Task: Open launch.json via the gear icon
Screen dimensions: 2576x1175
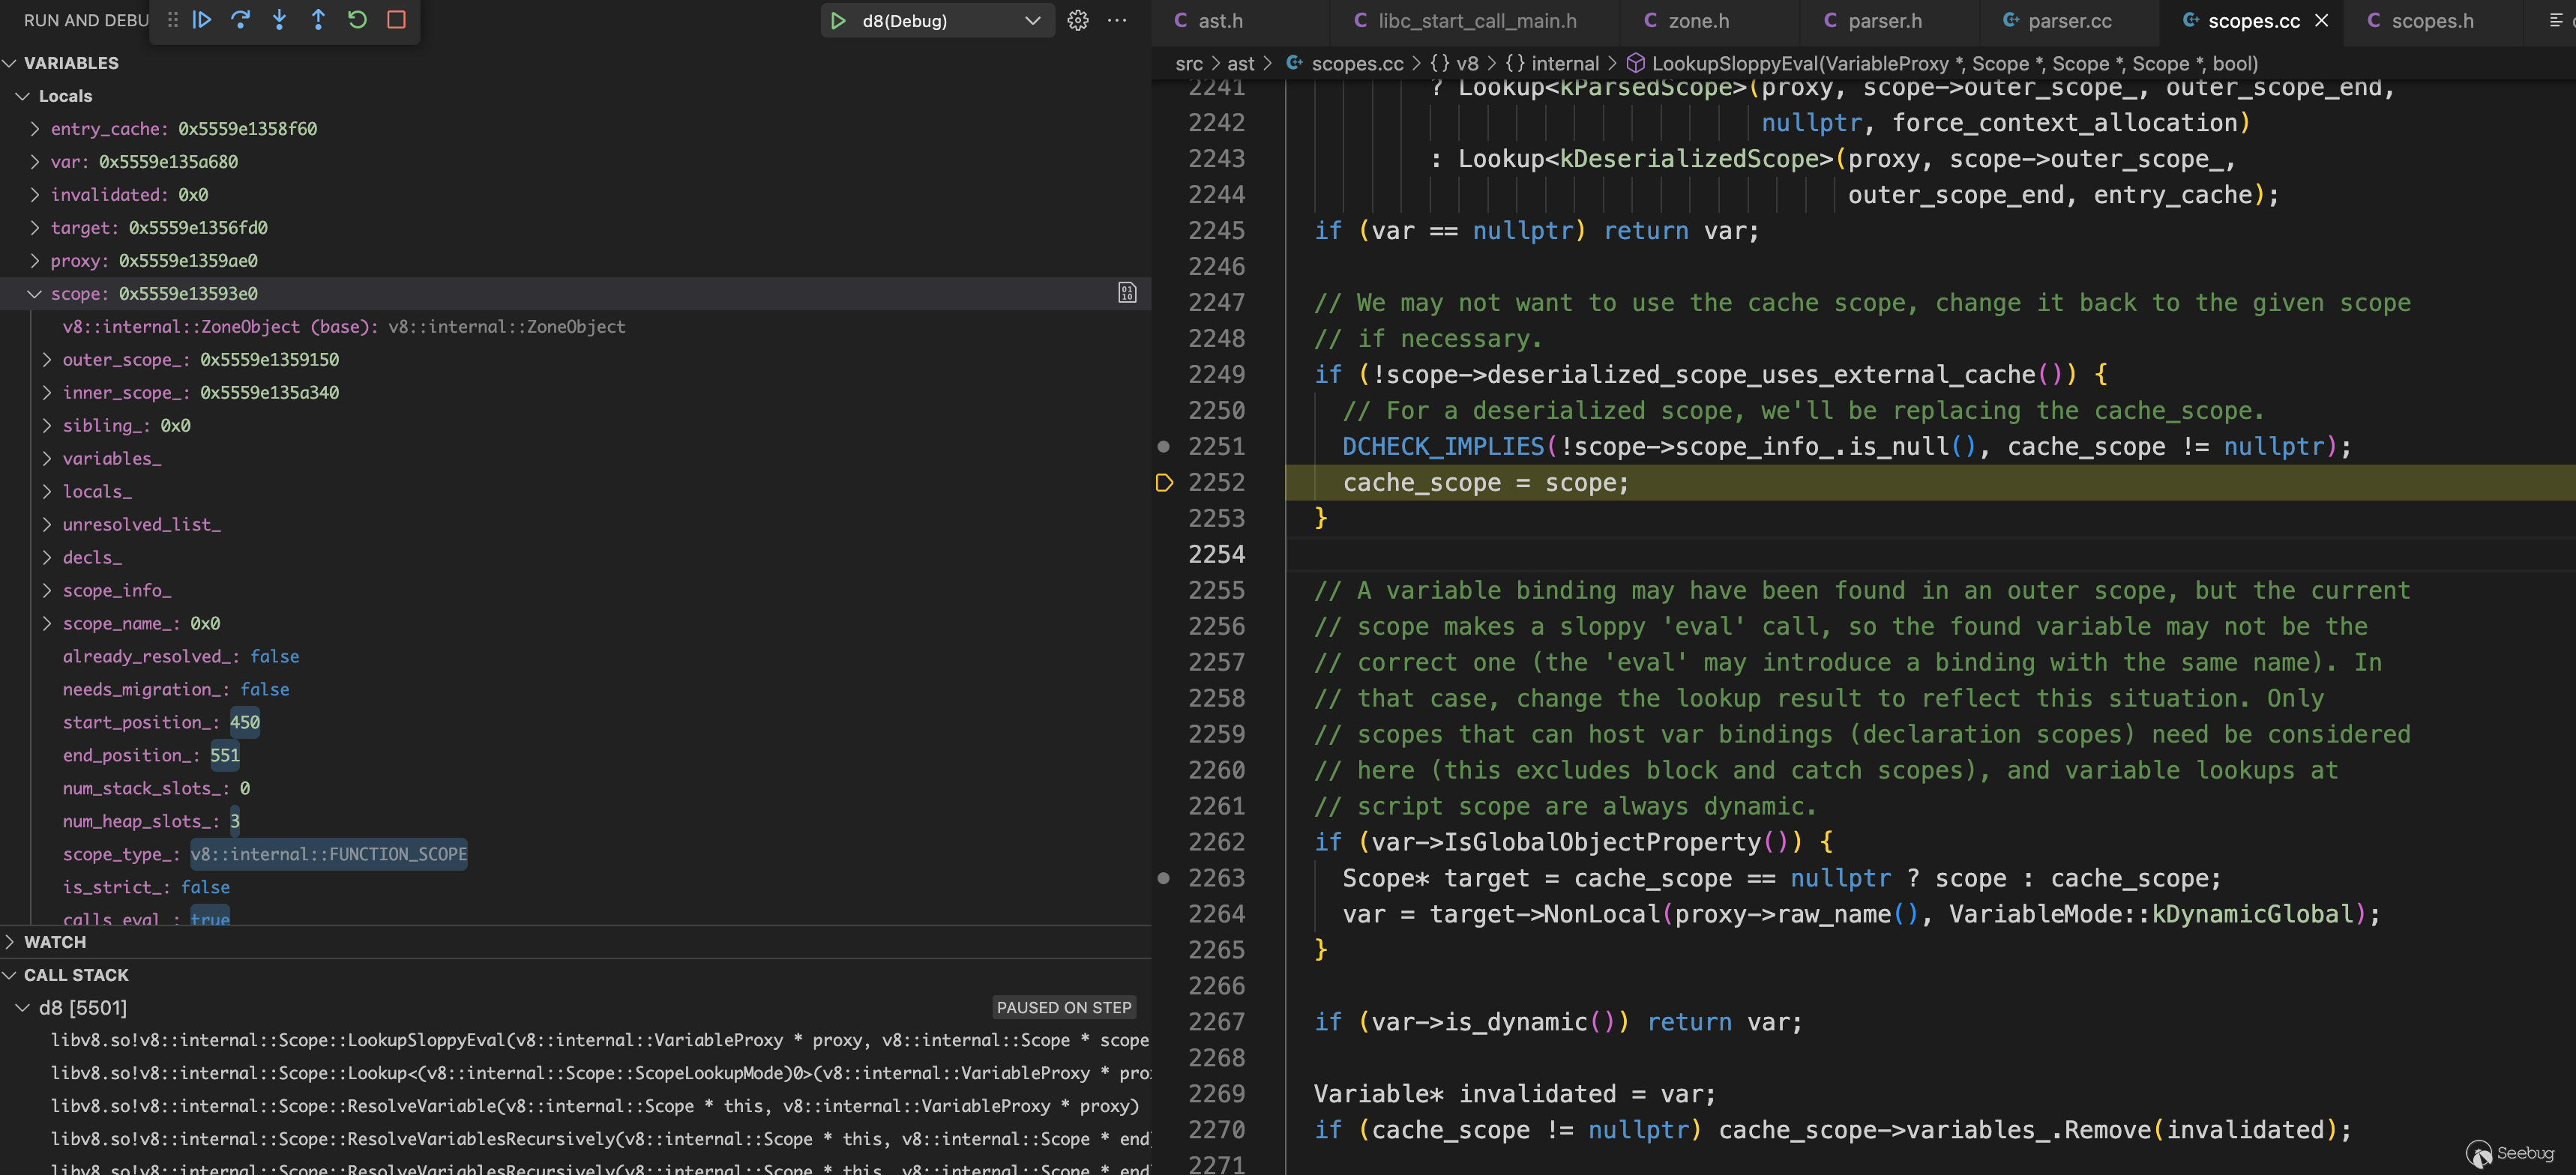Action: click(1077, 20)
